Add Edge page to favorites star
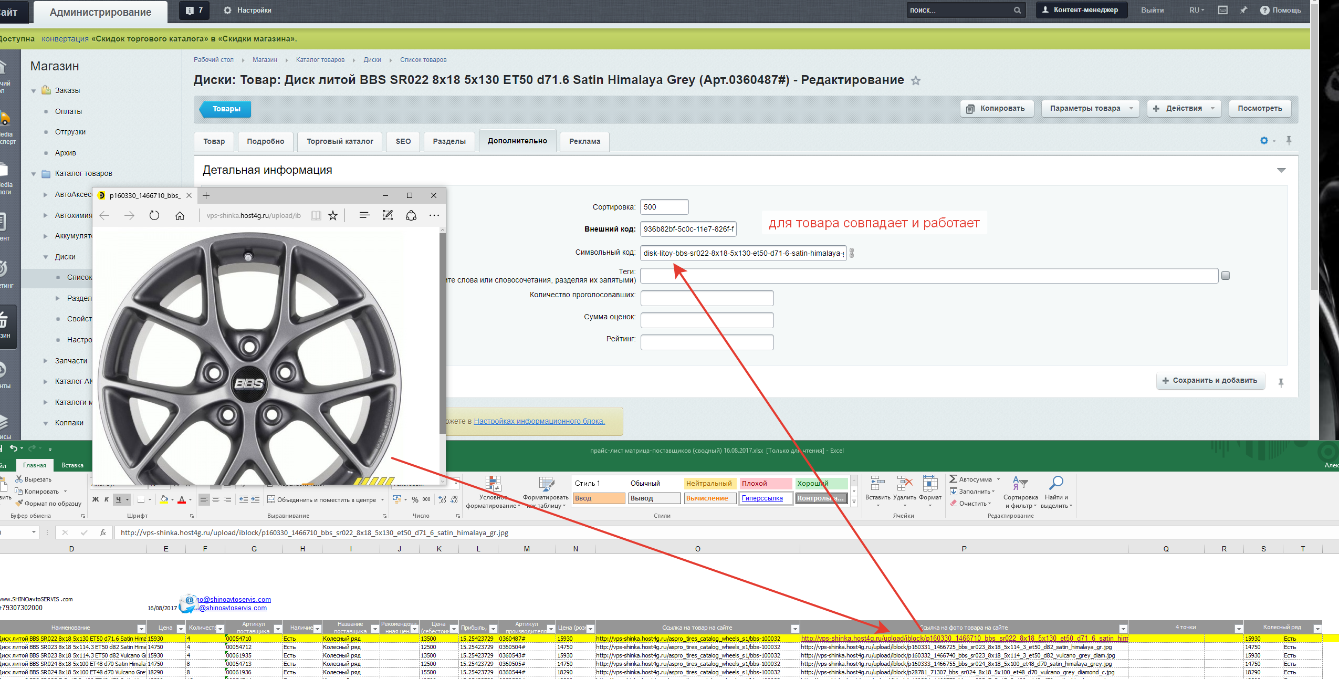1339x679 pixels. [333, 215]
